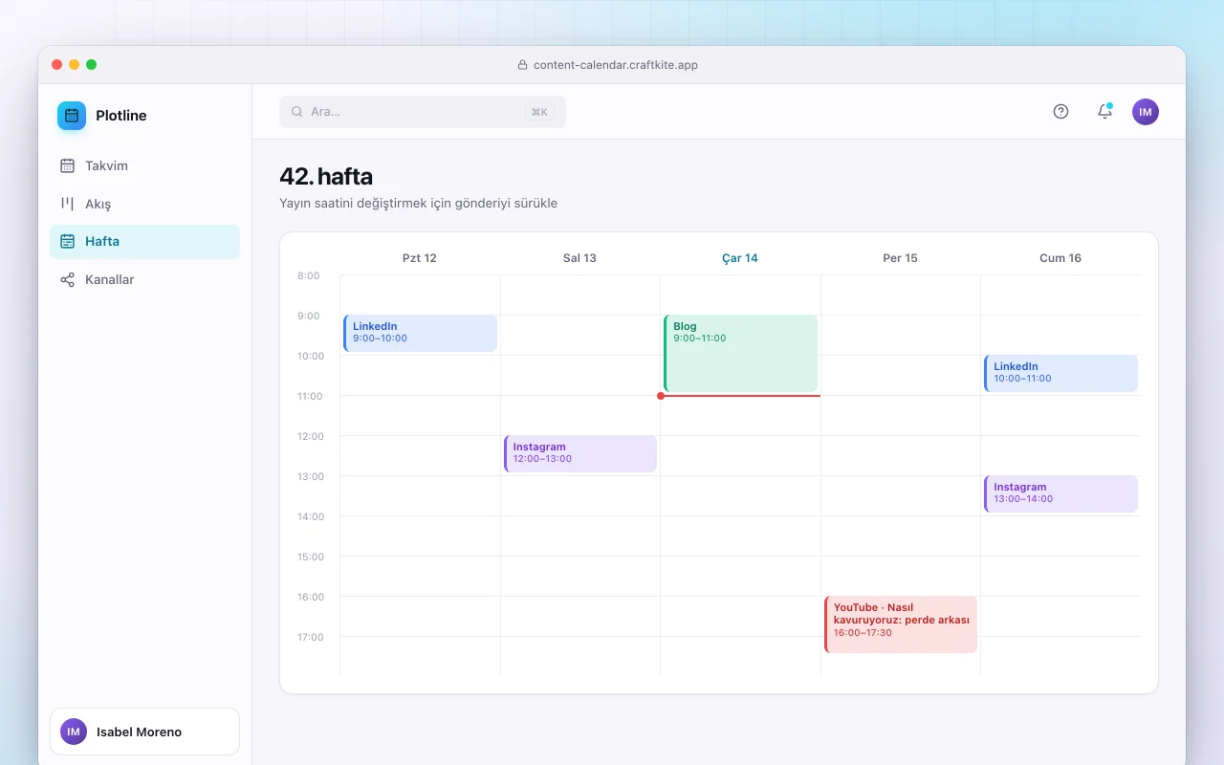Click the 15:00 time label
The image size is (1224, 765).
click(x=309, y=557)
